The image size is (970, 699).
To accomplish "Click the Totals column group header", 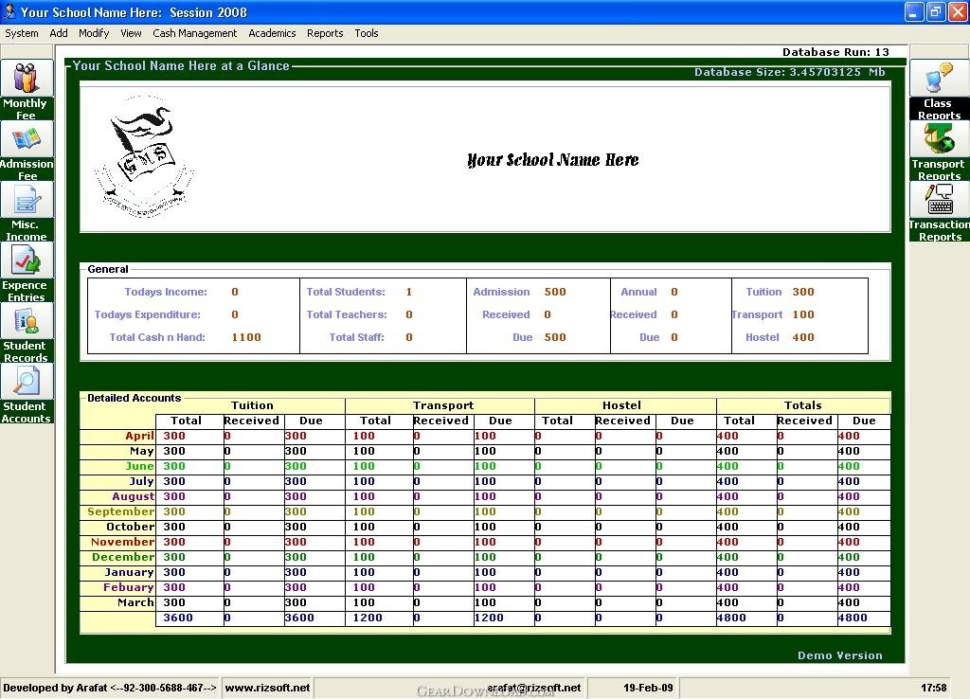I will coord(803,405).
